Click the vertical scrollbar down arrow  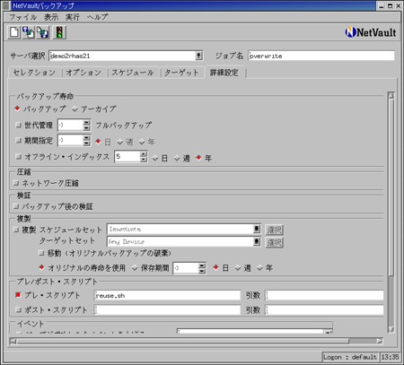pos(391,329)
